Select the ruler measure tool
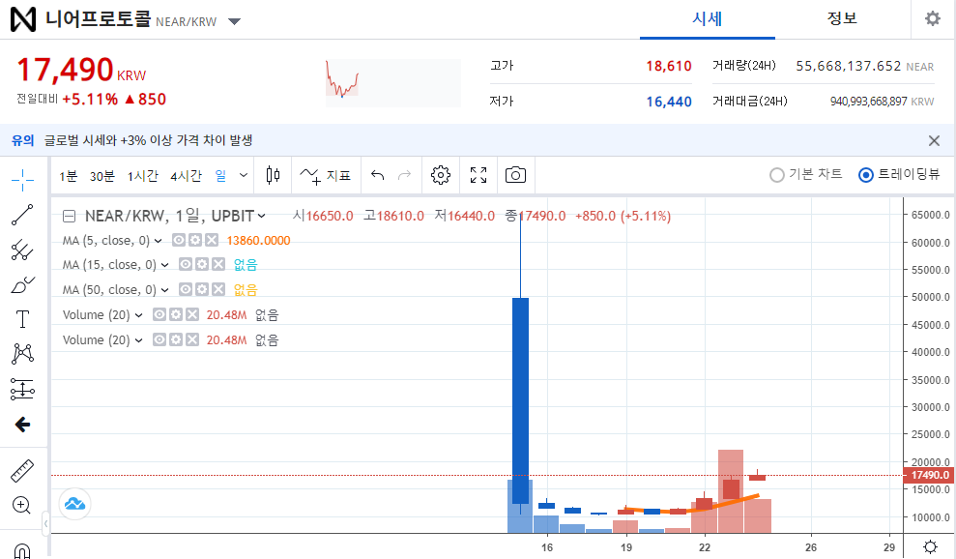The image size is (956, 559). click(22, 471)
